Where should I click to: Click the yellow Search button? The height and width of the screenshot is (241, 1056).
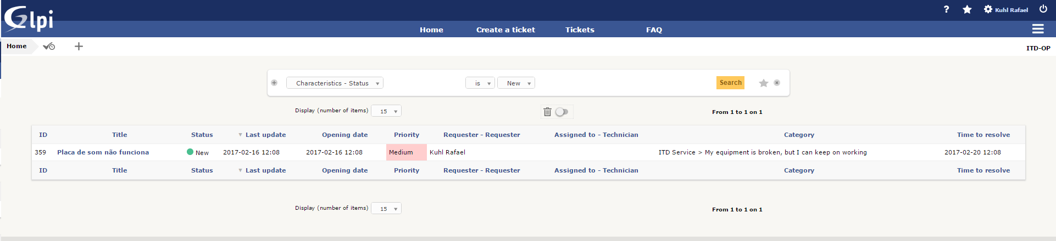click(x=730, y=83)
